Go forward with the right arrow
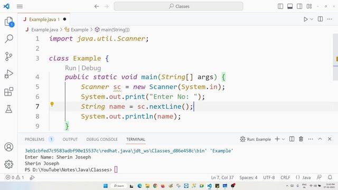This screenshot has height=190, width=338. 106,6
